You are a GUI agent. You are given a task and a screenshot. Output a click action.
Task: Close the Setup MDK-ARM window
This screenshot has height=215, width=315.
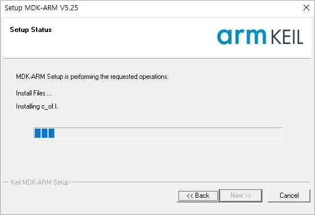tap(306, 7)
